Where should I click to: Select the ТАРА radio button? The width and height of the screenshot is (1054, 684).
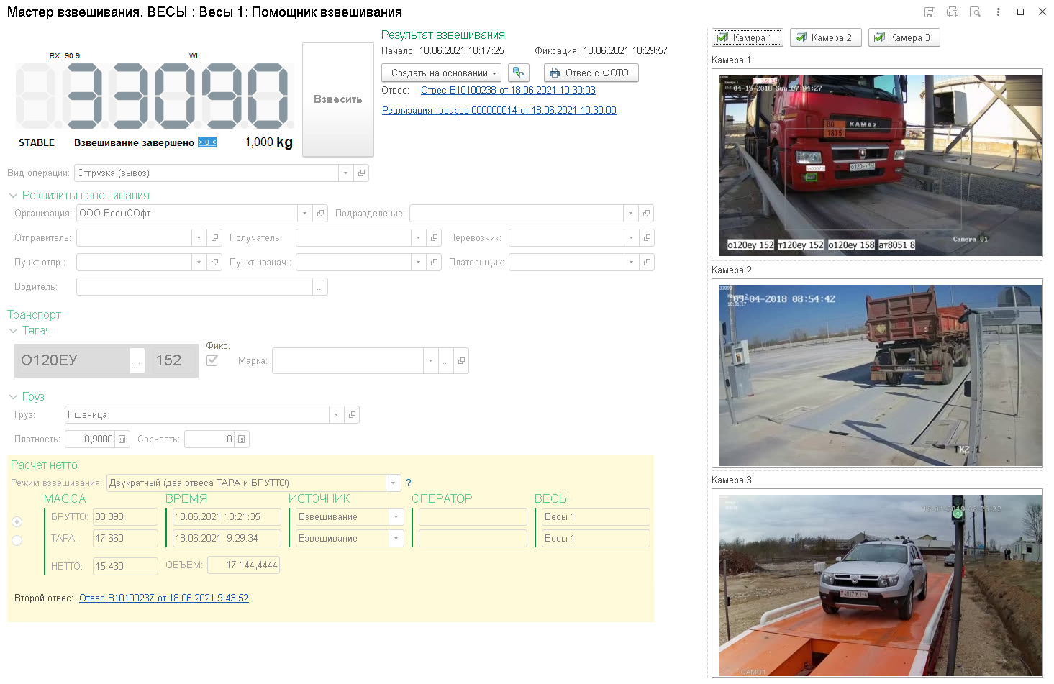point(17,540)
